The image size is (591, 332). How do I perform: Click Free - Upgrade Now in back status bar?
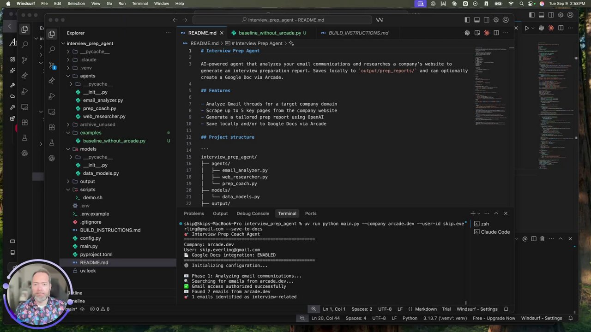[x=494, y=318]
